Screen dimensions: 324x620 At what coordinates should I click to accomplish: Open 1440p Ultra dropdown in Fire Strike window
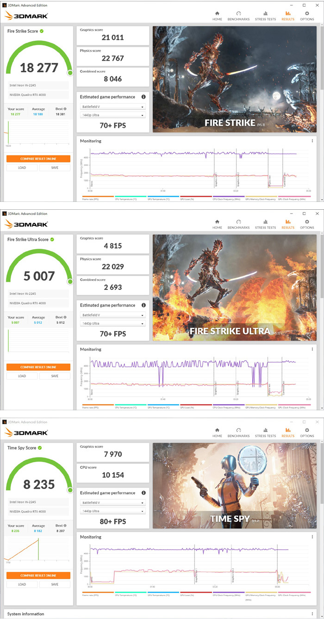coord(113,115)
